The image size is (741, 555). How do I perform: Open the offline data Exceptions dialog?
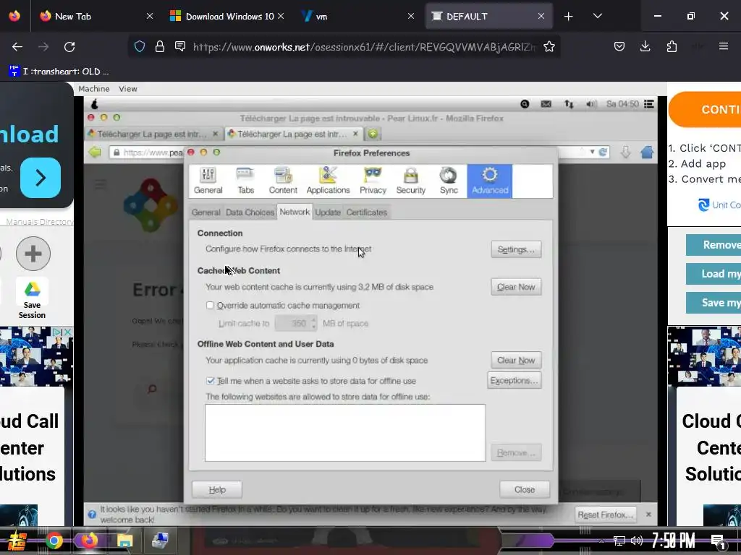coord(515,380)
